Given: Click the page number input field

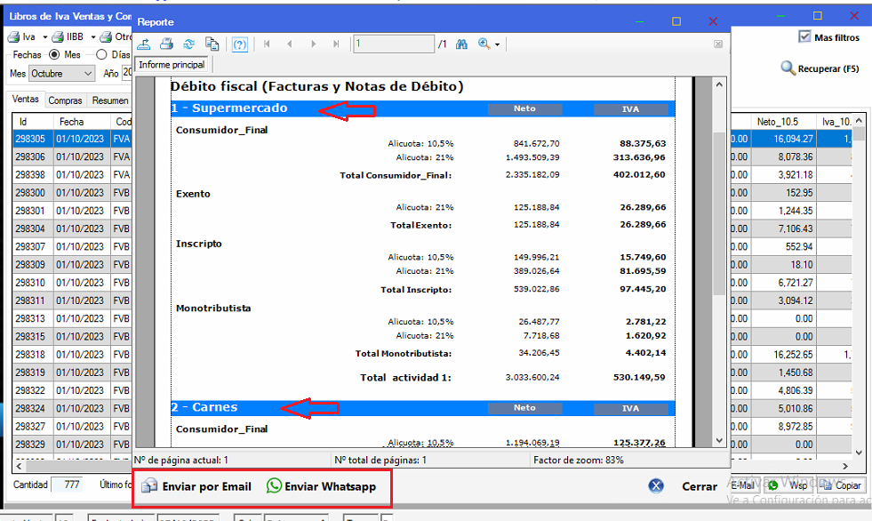Looking at the screenshot, I should tap(393, 44).
